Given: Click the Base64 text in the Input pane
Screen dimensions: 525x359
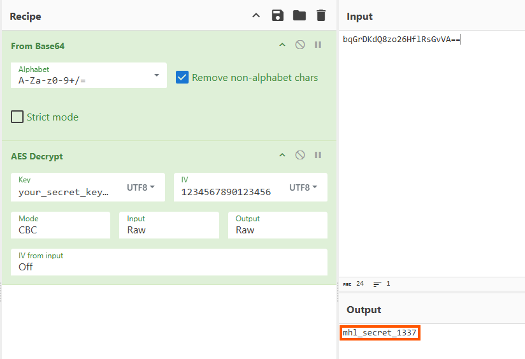Looking at the screenshot, I should click(x=401, y=40).
